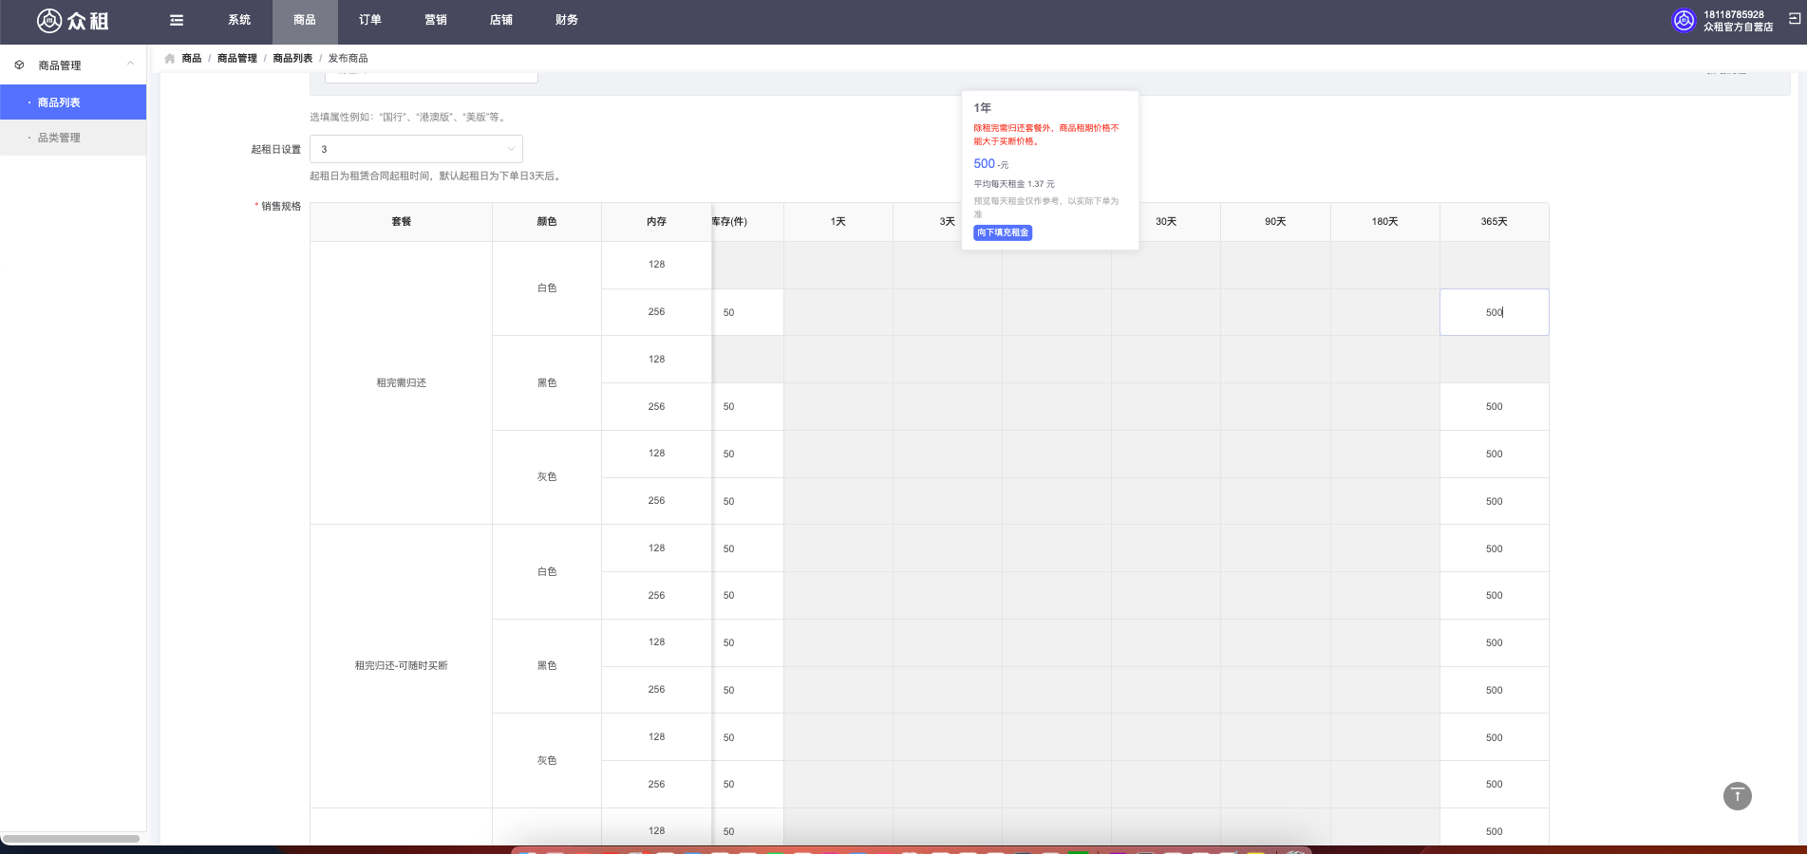Image resolution: width=1807 pixels, height=854 pixels.
Task: Click 365天 price for 租完需归还 黑色 256
Action: [1494, 406]
